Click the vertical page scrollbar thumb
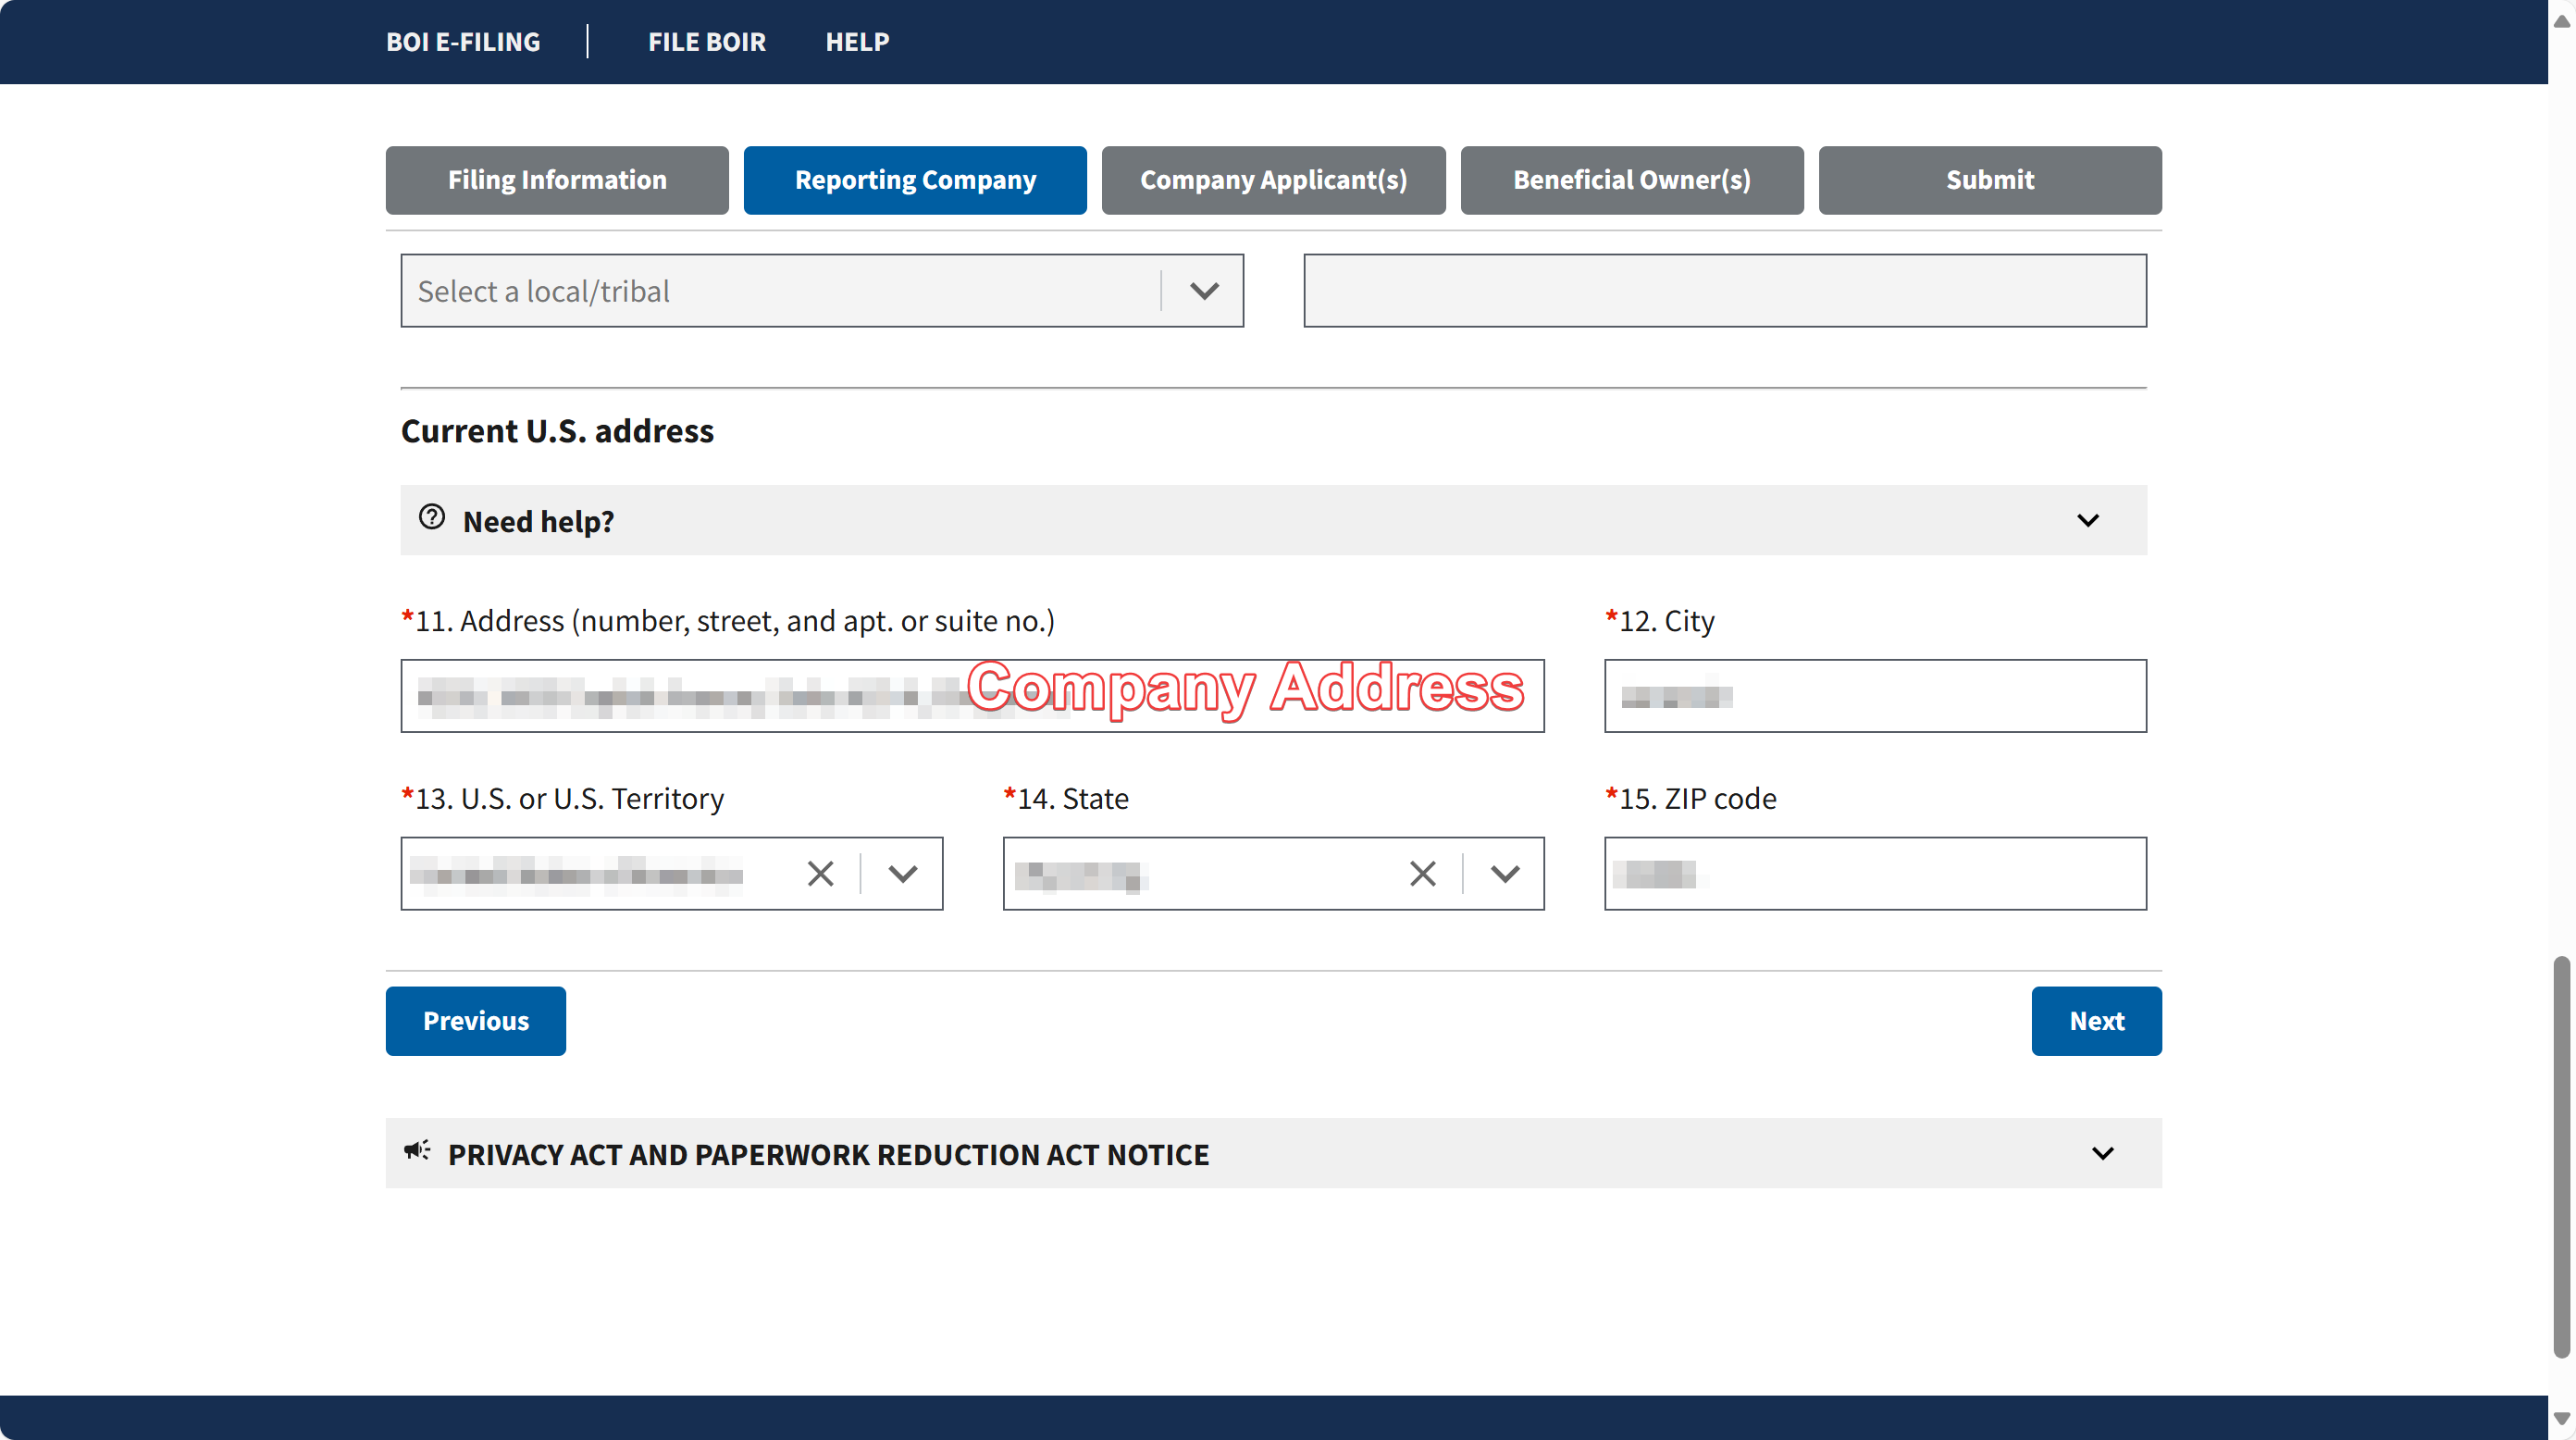 (x=2562, y=1156)
